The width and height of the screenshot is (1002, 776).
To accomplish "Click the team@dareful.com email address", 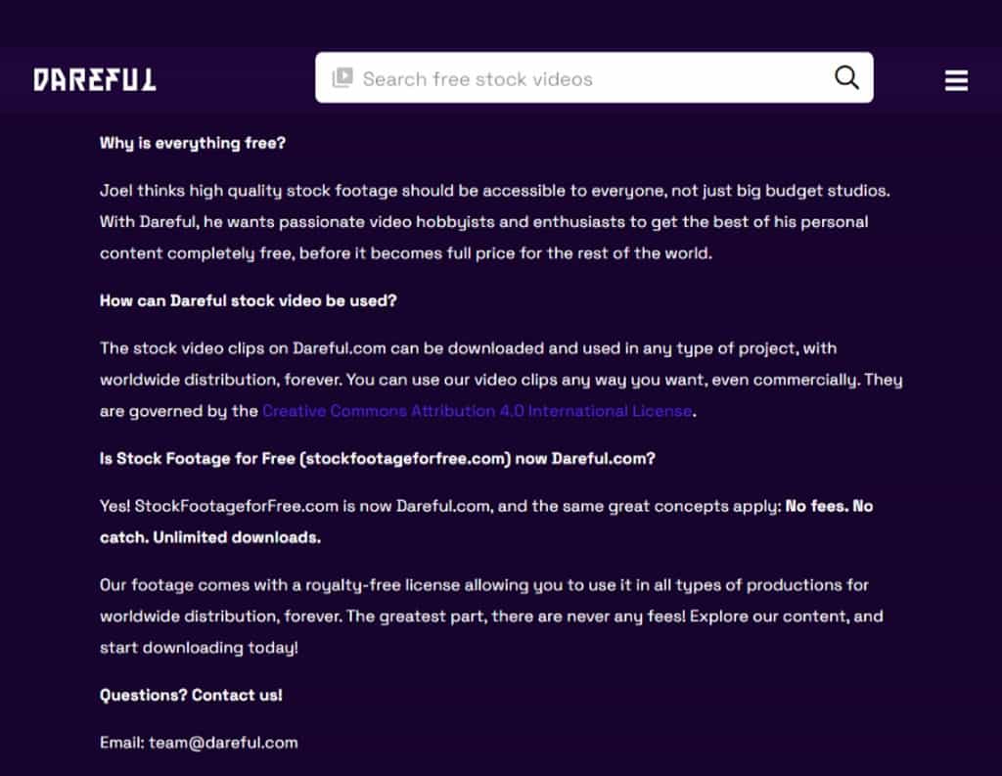I will (223, 742).
